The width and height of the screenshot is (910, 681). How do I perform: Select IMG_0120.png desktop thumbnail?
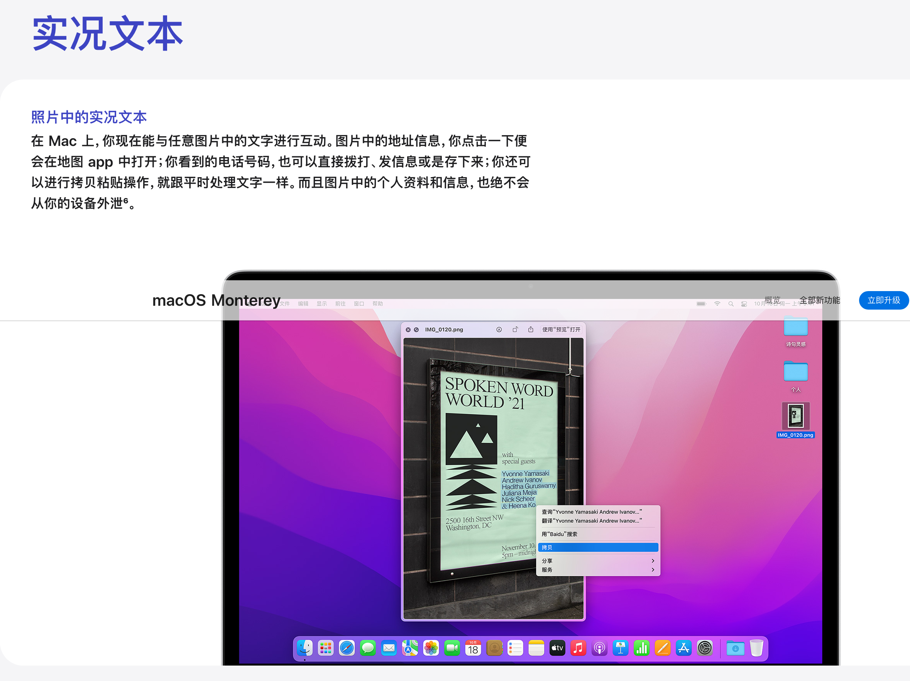click(795, 417)
